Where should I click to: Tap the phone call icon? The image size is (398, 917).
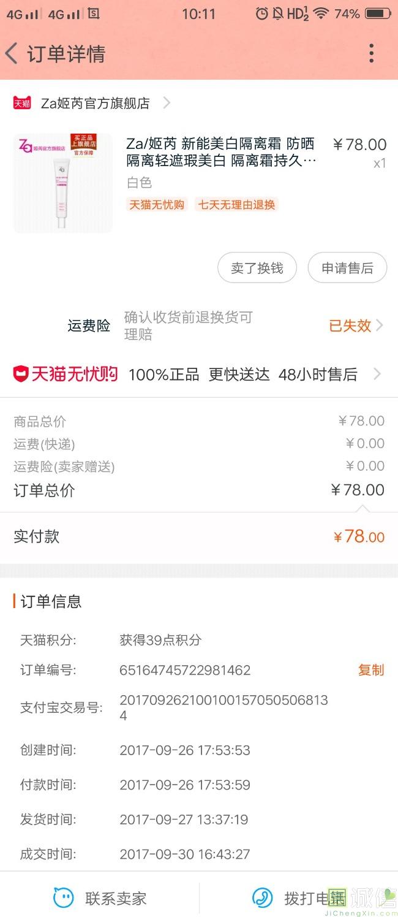[x=263, y=899]
